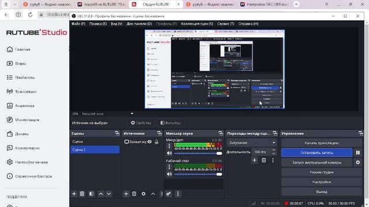This screenshot has height=207, width=369.
Task: Open Файл menu in OBS
Action: tap(78, 24)
